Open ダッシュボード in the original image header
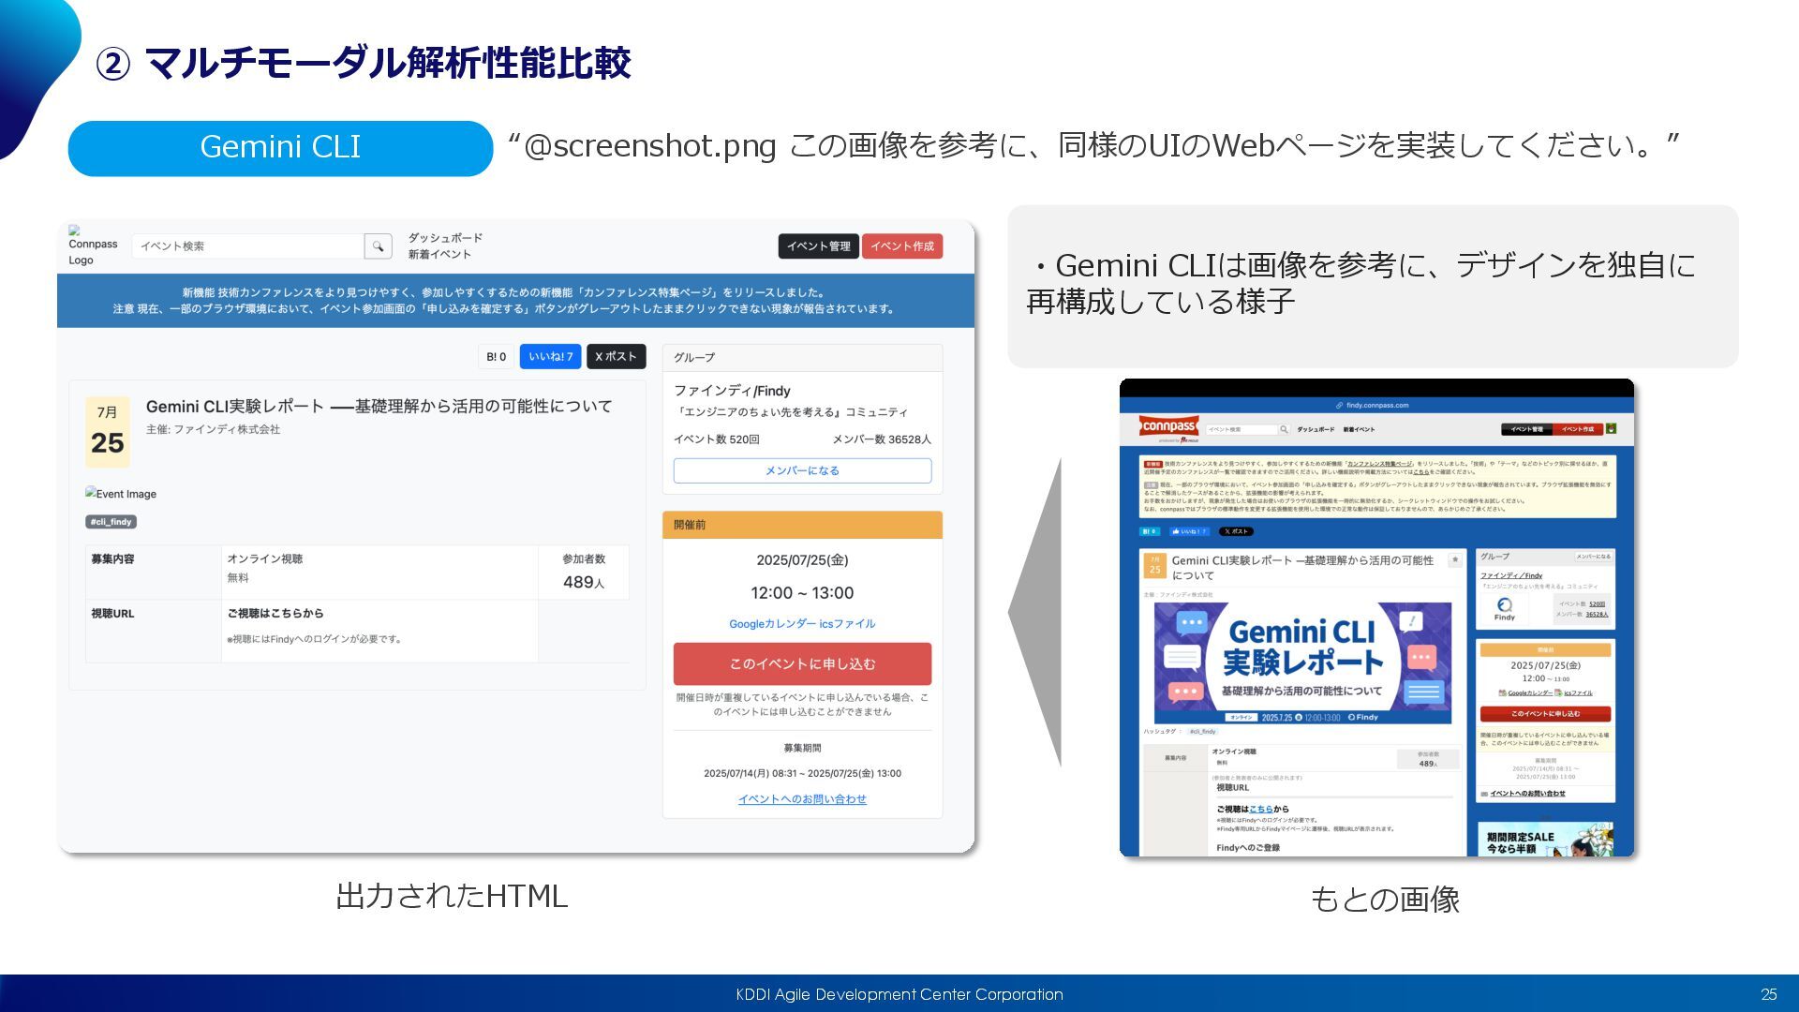Image resolution: width=1799 pixels, height=1012 pixels. 1316,429
